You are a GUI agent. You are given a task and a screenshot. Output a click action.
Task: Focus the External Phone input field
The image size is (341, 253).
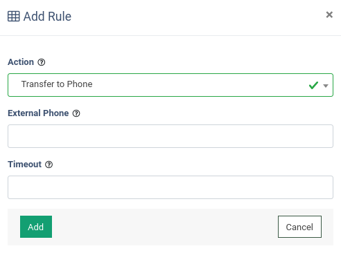(x=170, y=136)
